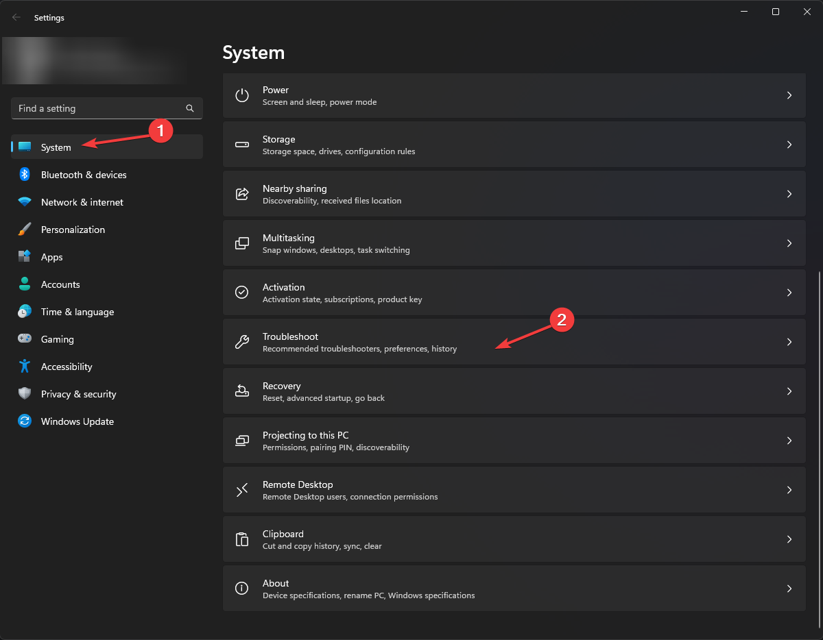Click the Remote Desktop icon
The image size is (823, 640).
241,489
